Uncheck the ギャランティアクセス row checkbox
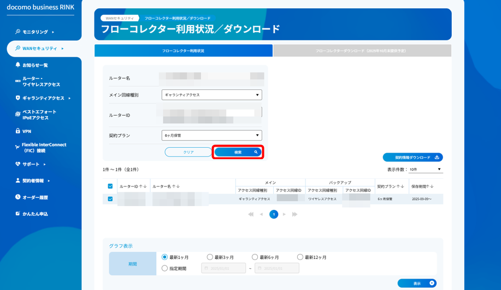 (110, 199)
